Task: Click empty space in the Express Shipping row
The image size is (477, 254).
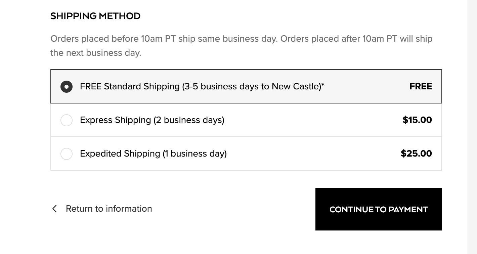Action: [x=312, y=120]
